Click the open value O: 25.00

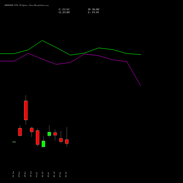[64, 12]
